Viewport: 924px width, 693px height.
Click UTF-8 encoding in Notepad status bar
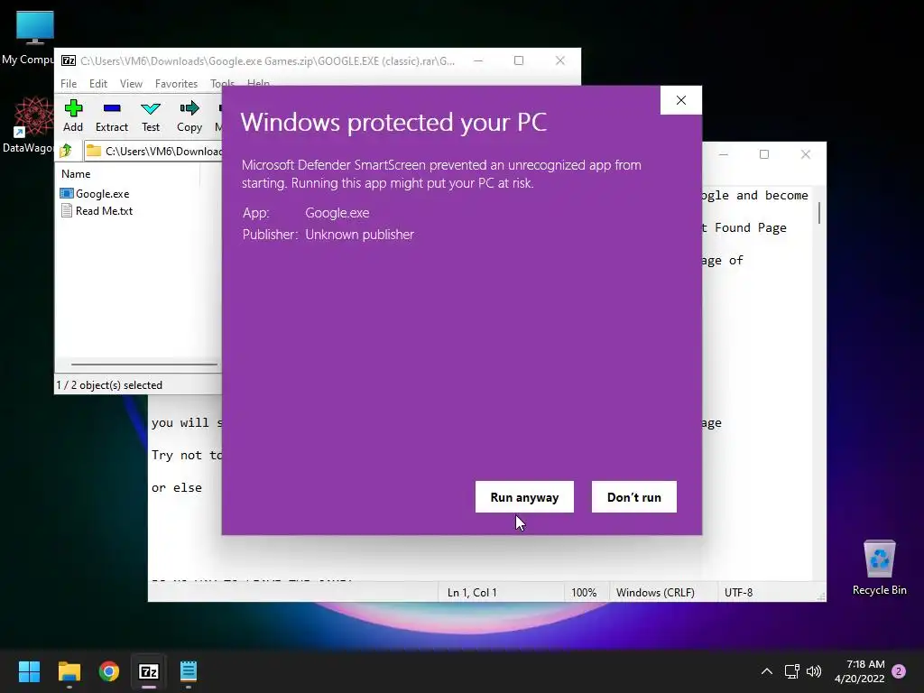point(738,592)
